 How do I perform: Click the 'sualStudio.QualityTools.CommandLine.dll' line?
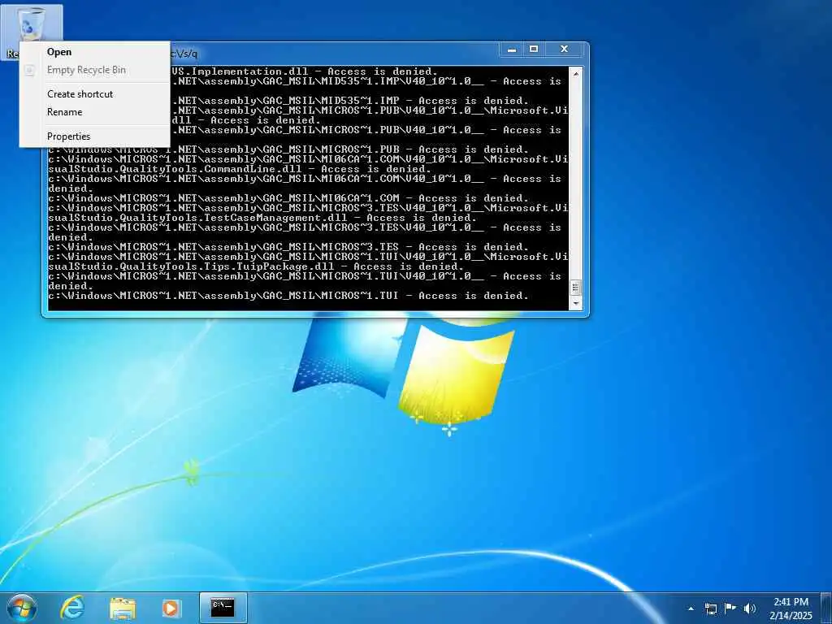click(x=240, y=169)
